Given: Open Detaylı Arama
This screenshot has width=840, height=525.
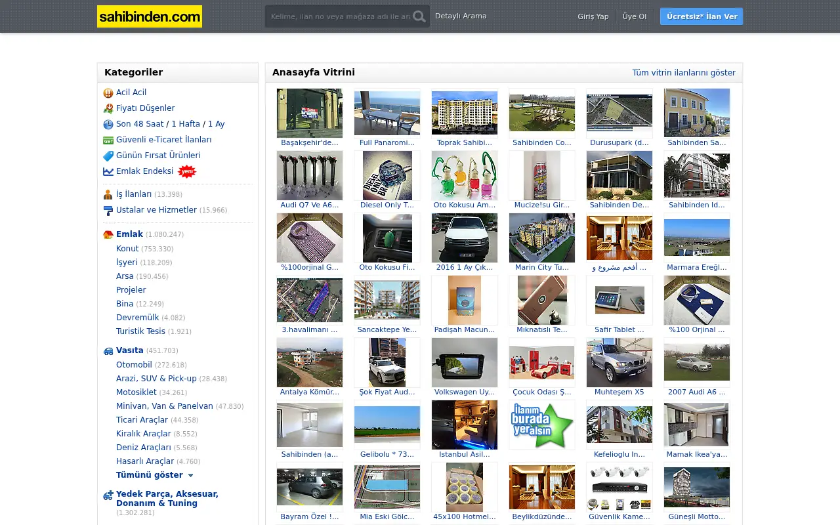Looking at the screenshot, I should tap(461, 16).
